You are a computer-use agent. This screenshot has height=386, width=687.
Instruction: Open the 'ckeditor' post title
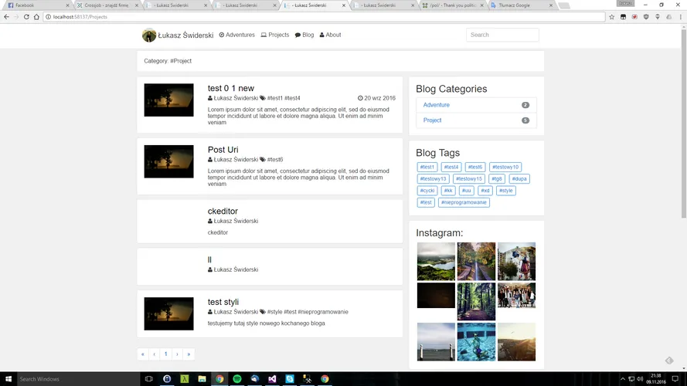click(x=223, y=211)
